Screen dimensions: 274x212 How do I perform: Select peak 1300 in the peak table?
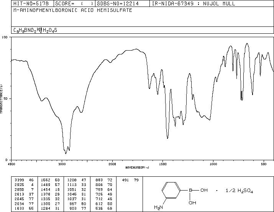tap(46, 204)
